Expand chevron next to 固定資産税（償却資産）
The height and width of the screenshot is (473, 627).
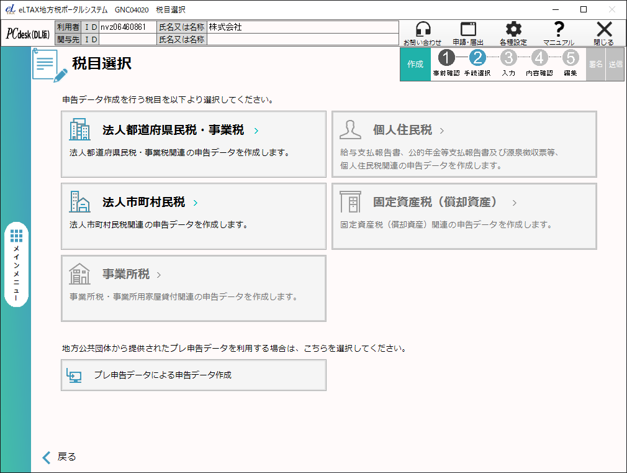(515, 203)
